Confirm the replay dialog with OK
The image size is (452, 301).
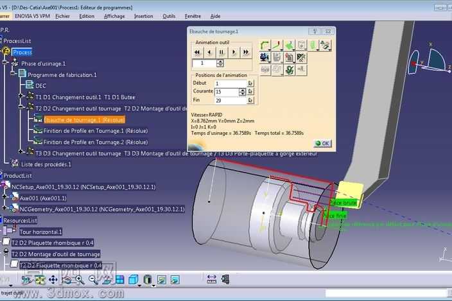(322, 143)
